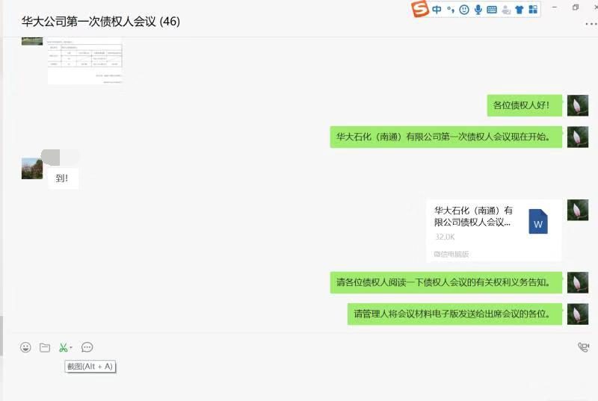Open chat history speech bubble icon
Viewport: 598px width, 401px height.
click(x=87, y=347)
